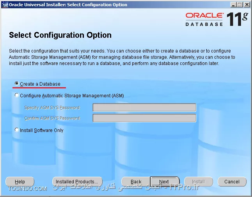
Task: Click Next to continue installation
Action: click(x=165, y=181)
